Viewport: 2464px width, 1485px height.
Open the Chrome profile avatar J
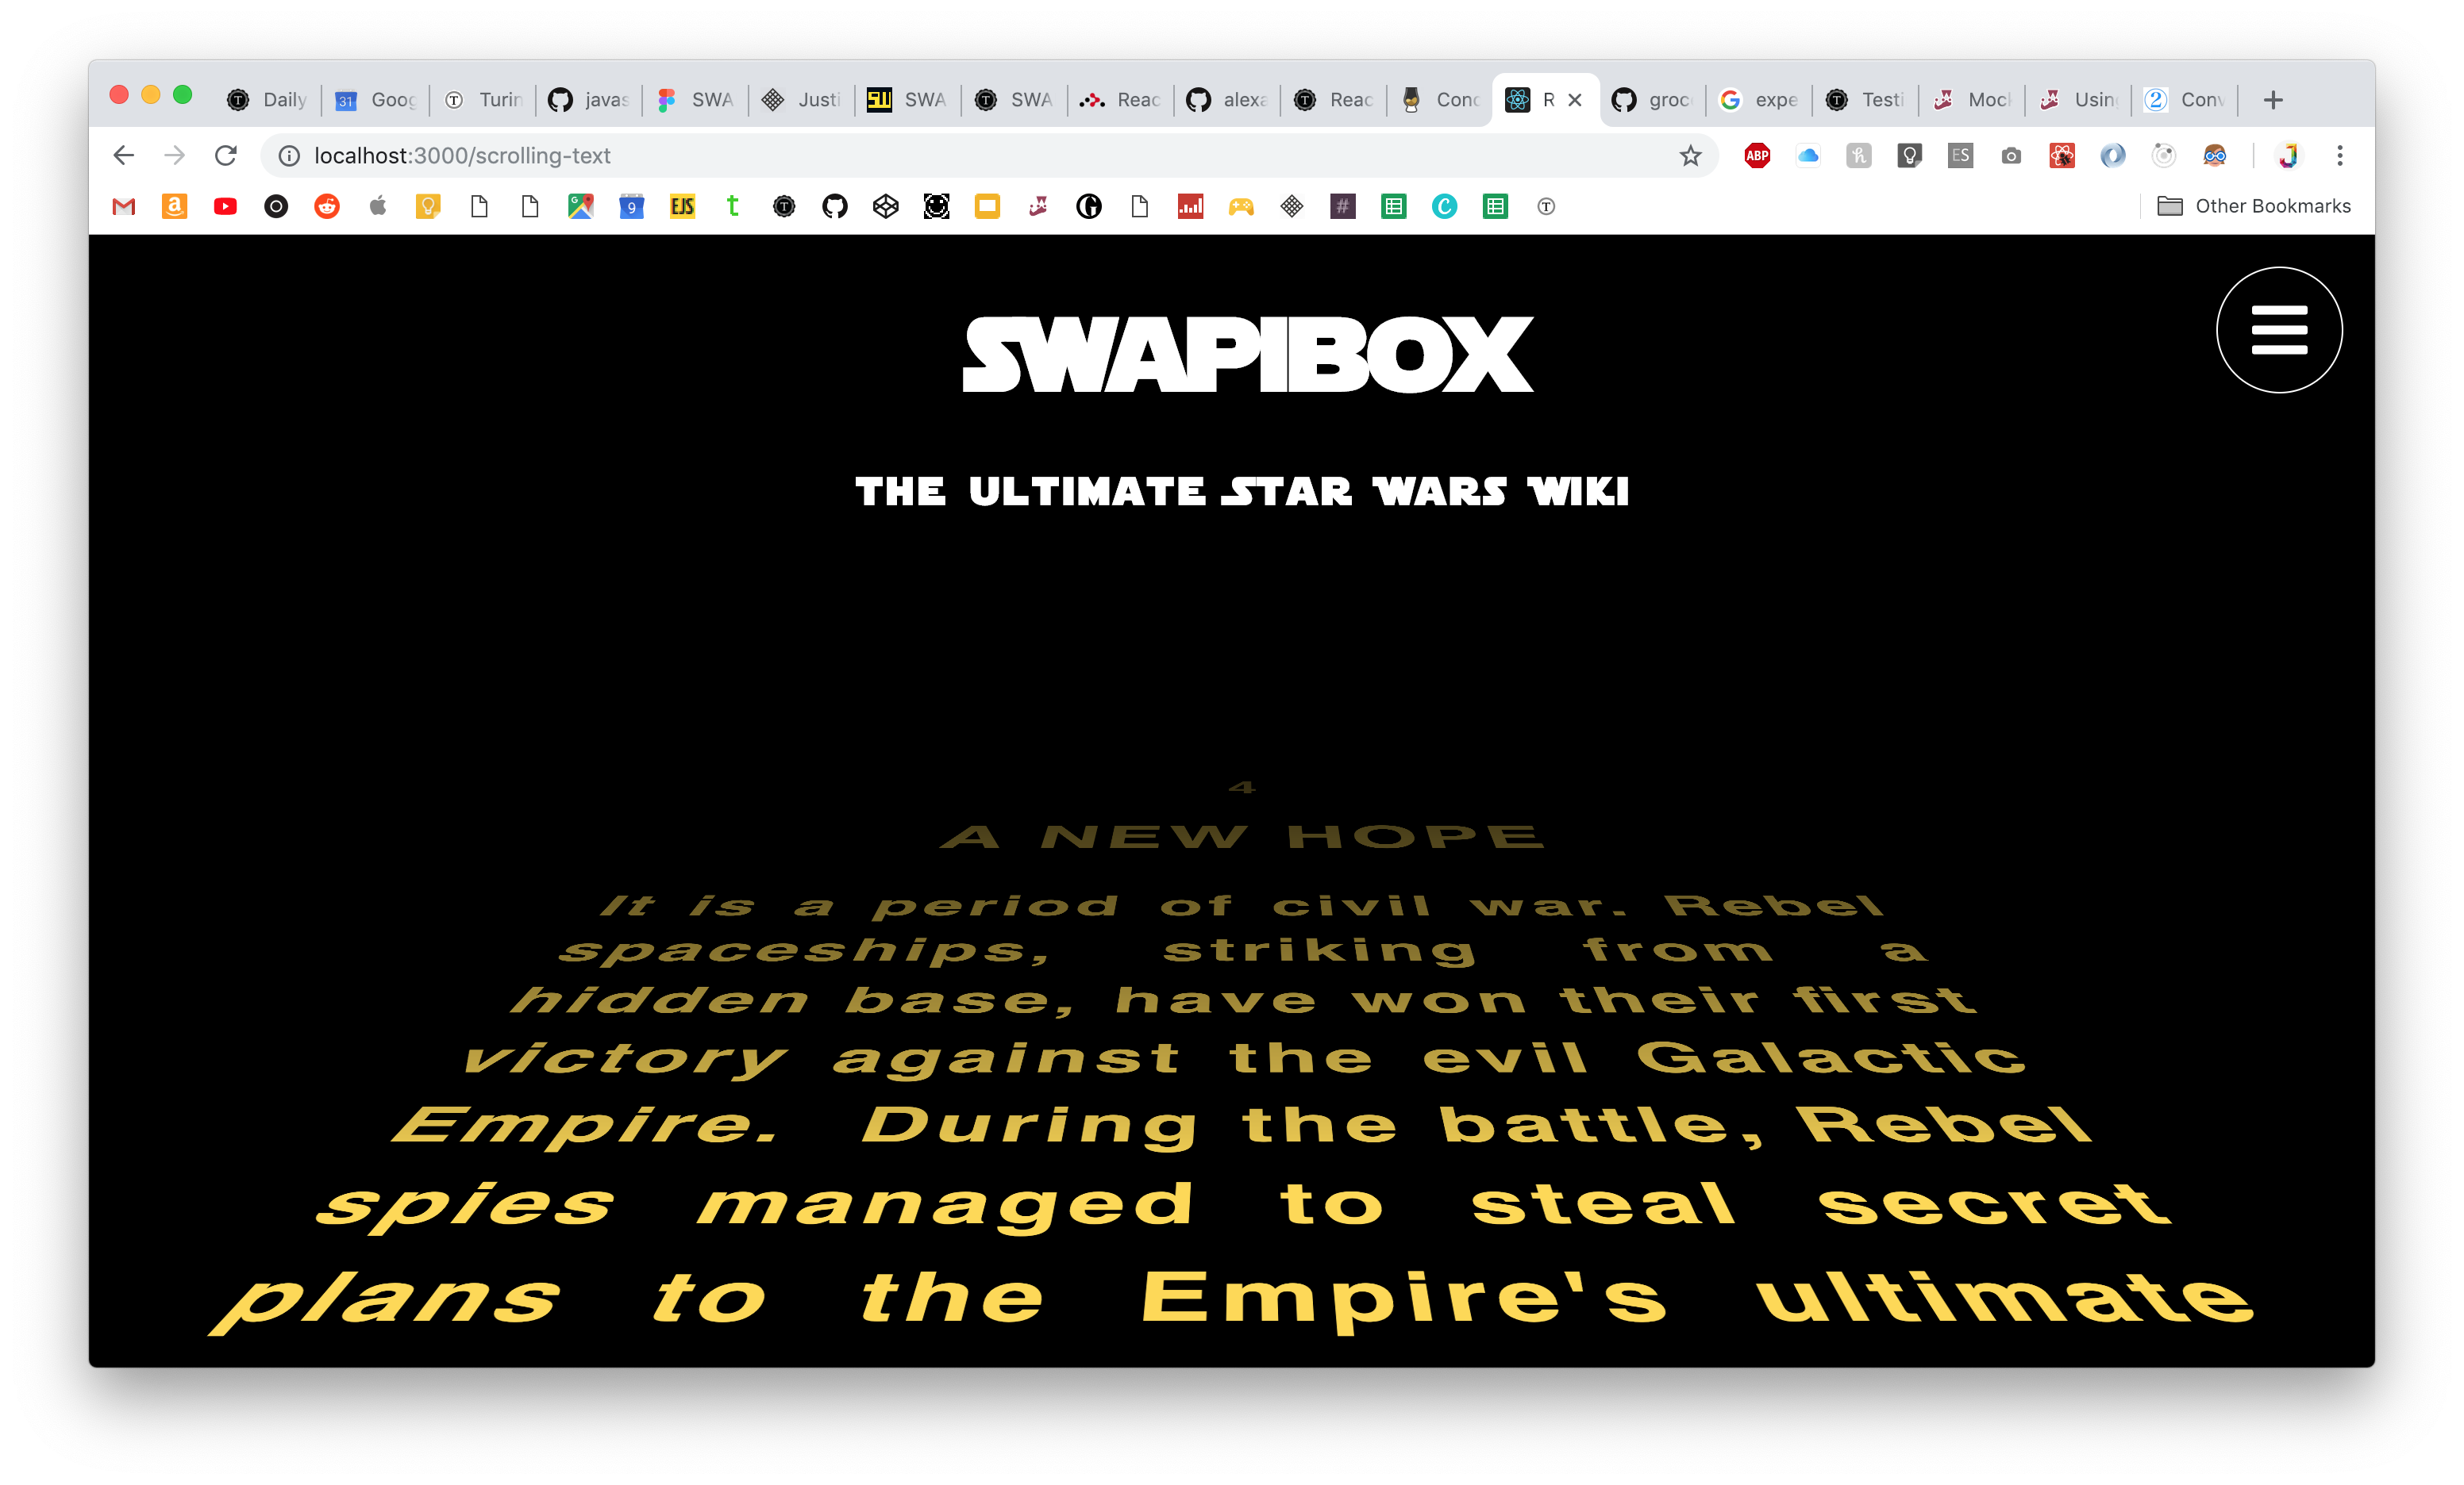click(2287, 156)
